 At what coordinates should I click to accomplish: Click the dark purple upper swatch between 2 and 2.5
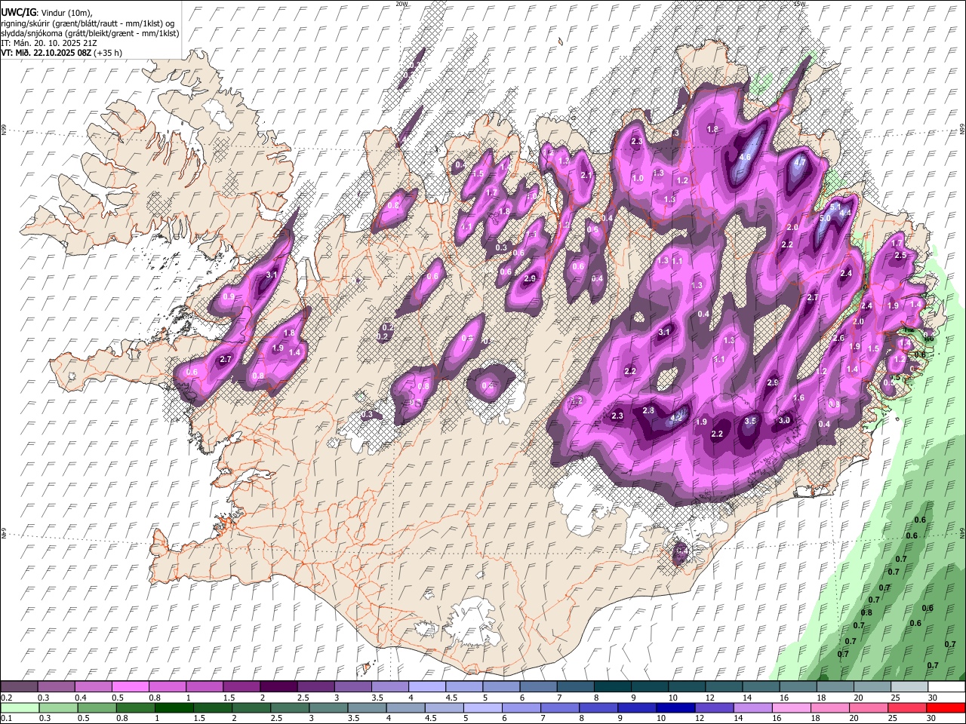click(278, 686)
